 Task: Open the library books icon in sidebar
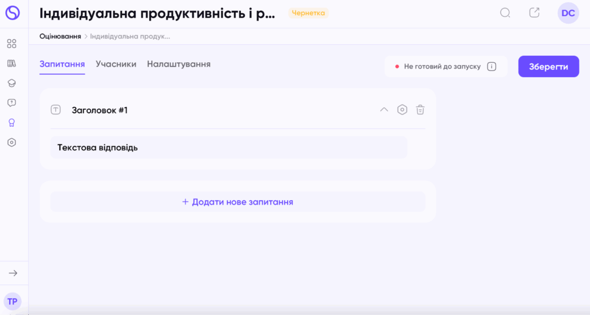coord(12,63)
